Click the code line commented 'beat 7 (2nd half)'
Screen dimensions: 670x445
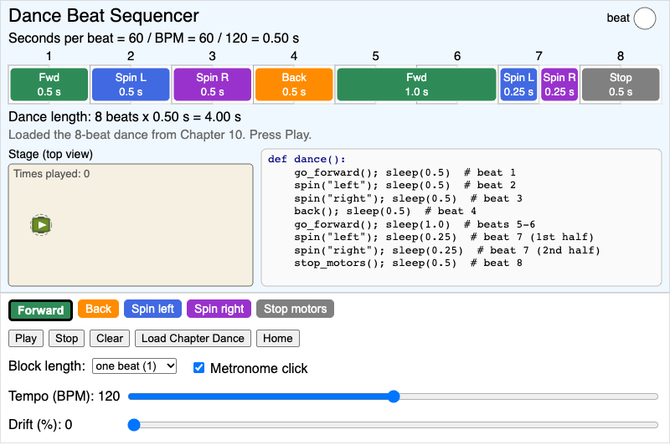tap(447, 250)
